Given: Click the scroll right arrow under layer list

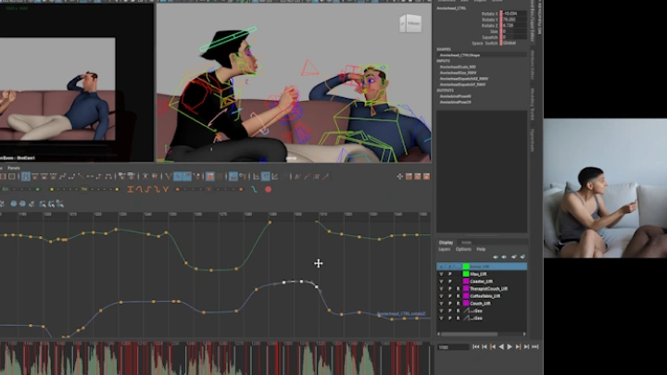Looking at the screenshot, I should tap(524, 334).
